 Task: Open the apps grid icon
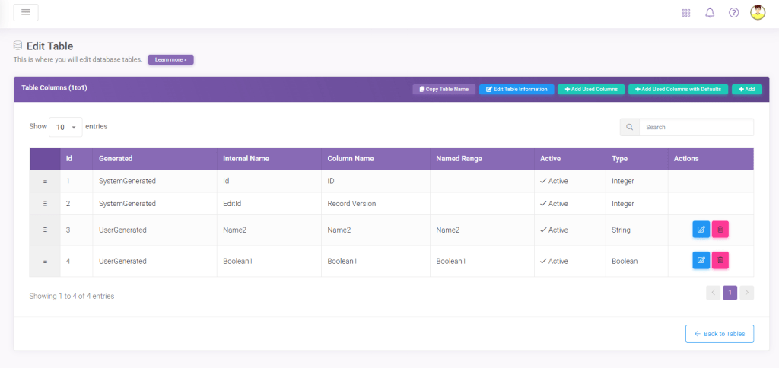click(686, 13)
